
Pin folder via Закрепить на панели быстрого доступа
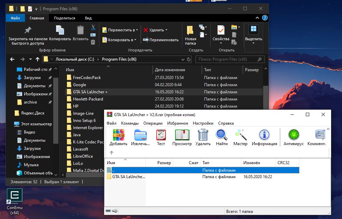click(x=28, y=36)
